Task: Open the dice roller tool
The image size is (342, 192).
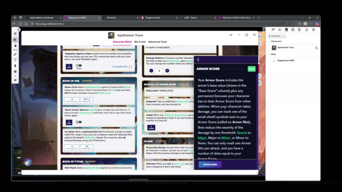Action: click(15, 71)
